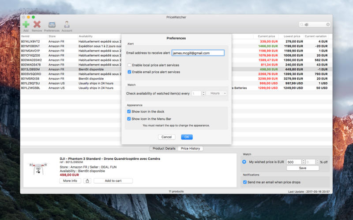This screenshot has width=353, height=220.
Task: Click the Last Update timestamp
Action: [x=309, y=191]
